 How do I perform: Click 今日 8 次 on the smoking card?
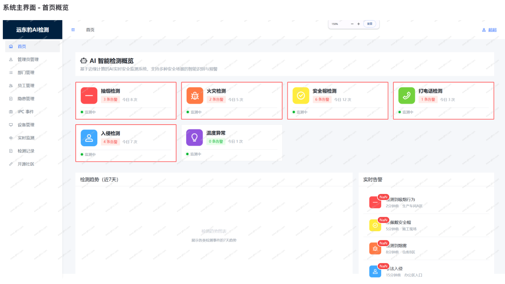click(x=130, y=99)
